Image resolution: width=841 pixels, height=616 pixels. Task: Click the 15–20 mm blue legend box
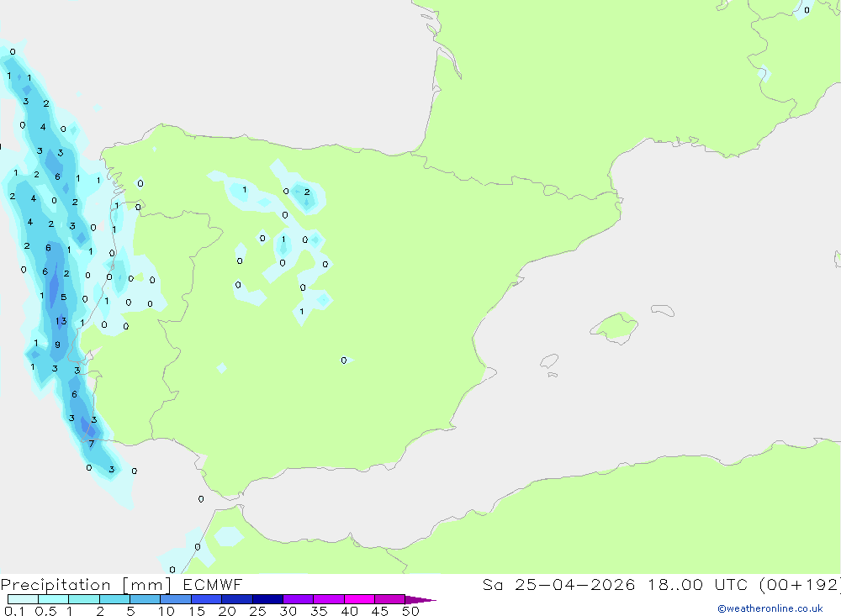[x=207, y=599]
